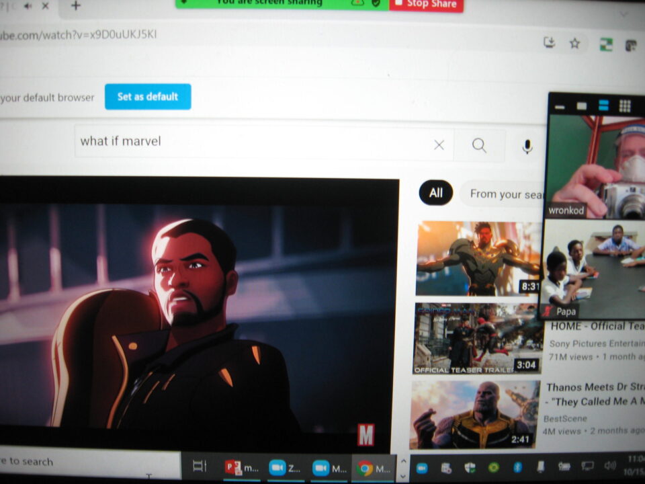Start voice search with the microphone icon
This screenshot has width=645, height=484.
click(527, 146)
